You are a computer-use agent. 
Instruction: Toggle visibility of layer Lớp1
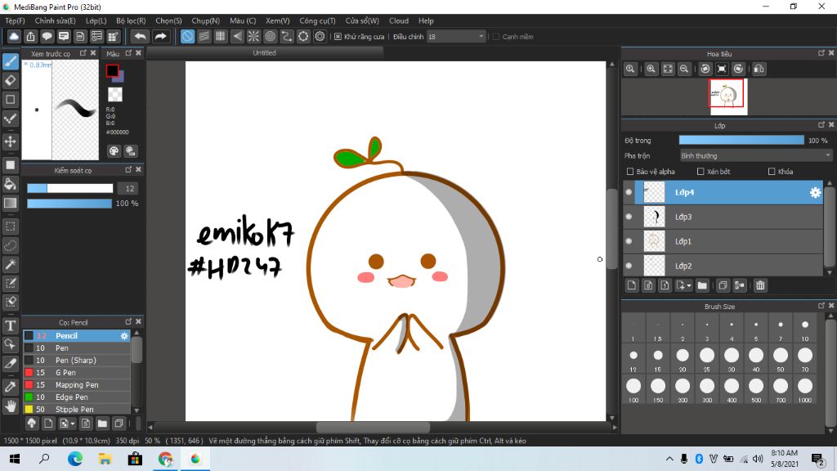click(629, 241)
